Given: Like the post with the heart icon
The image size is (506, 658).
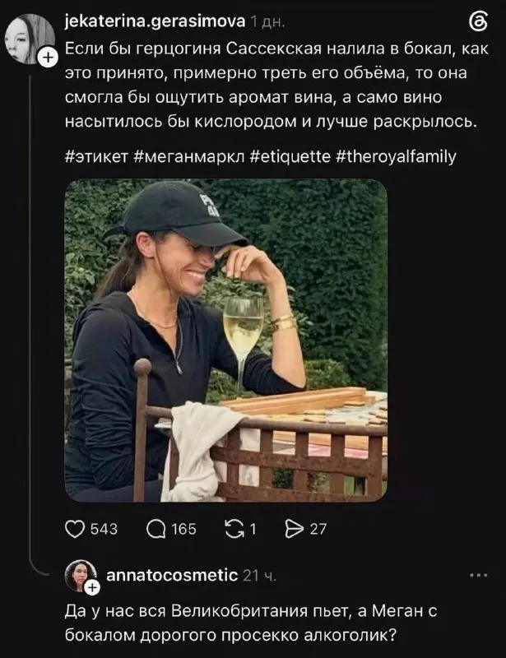Looking at the screenshot, I should pyautogui.click(x=75, y=529).
